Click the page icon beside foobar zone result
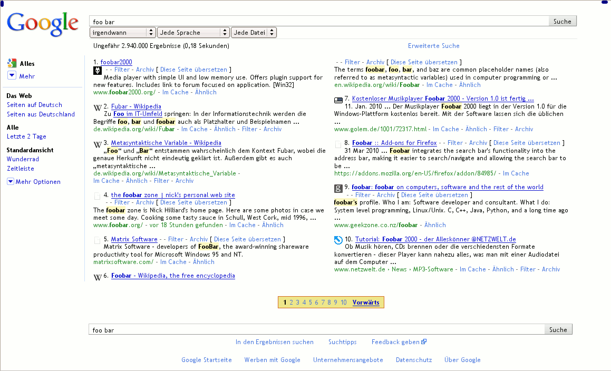The height and width of the screenshot is (371, 611). pyautogui.click(x=98, y=196)
